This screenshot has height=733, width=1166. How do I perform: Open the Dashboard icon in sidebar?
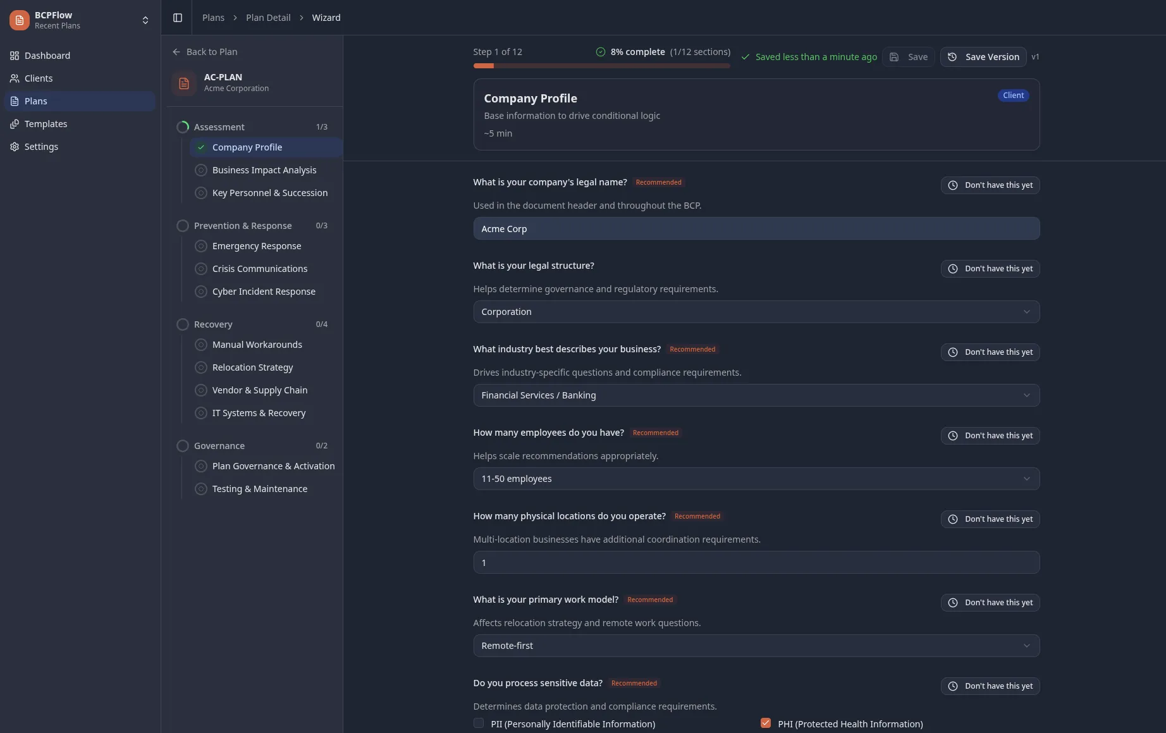point(15,56)
